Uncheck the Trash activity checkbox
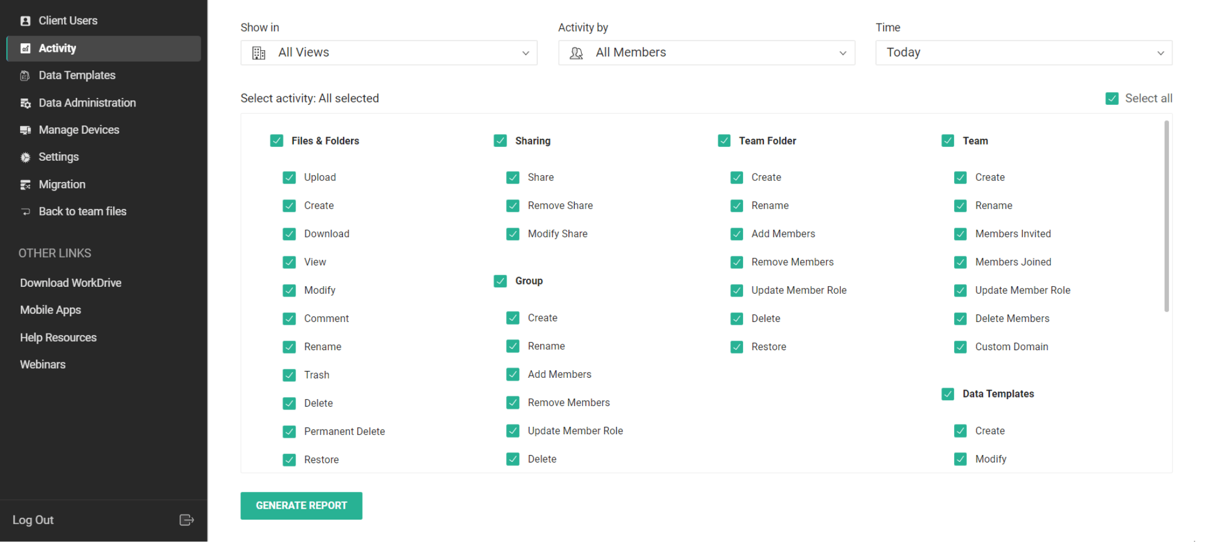Viewport: 1206px width, 542px height. coord(289,375)
